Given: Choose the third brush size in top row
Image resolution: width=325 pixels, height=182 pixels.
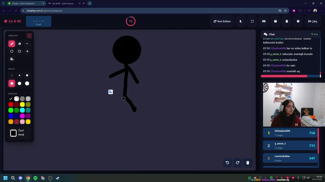Looking at the screenshot, I should [27, 75].
